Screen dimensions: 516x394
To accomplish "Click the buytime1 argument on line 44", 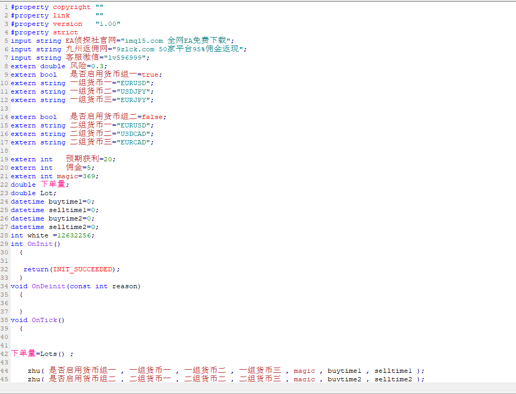I will point(344,371).
